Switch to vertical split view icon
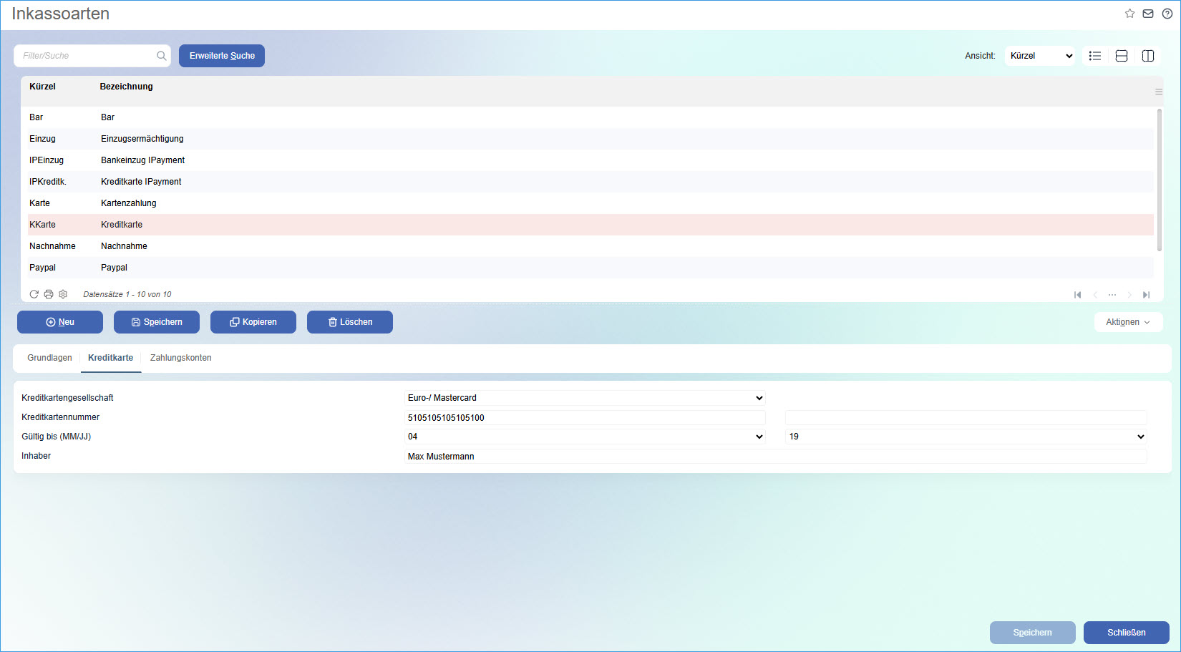The image size is (1181, 652). [1148, 56]
